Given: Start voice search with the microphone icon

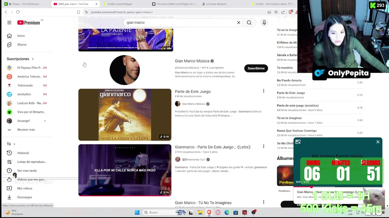Looking at the screenshot, I should click(x=264, y=22).
